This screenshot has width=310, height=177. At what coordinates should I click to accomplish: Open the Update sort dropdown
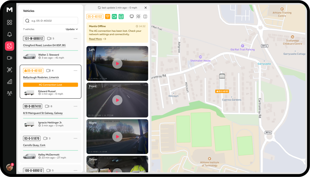click(72, 29)
